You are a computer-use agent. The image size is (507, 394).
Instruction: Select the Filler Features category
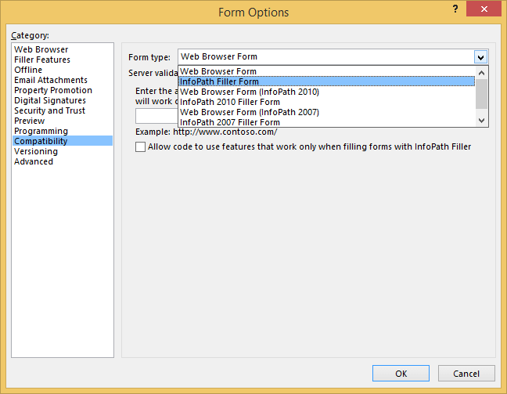pos(42,60)
